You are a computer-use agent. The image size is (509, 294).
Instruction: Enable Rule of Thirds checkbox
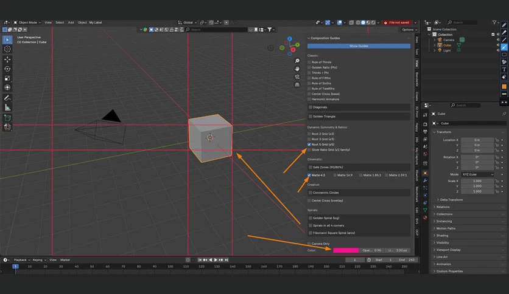[x=309, y=62]
